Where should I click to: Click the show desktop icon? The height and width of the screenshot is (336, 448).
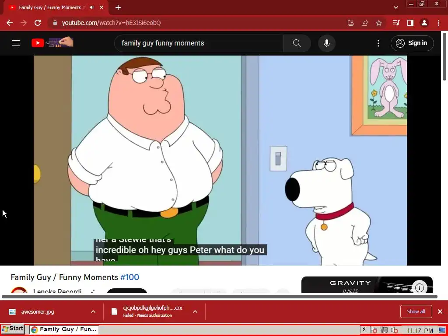442,331
